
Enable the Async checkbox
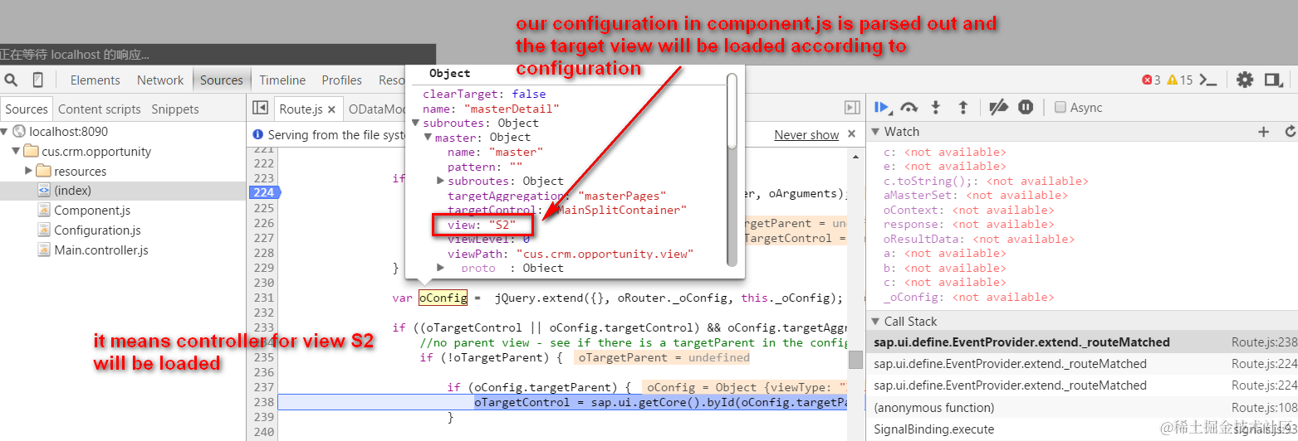click(1060, 107)
